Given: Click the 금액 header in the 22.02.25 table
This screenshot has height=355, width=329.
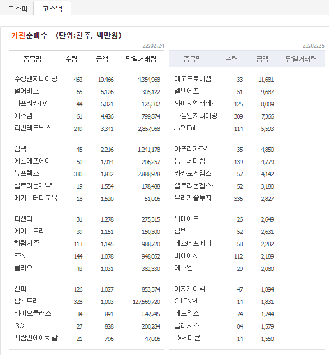Looking at the screenshot, I should tap(262, 59).
